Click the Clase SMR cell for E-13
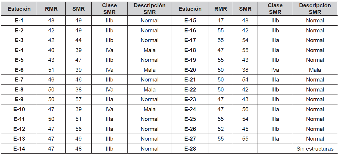 [109, 139]
